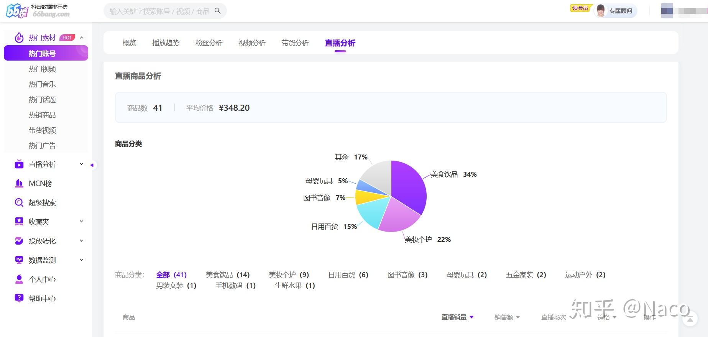Collapse the sidebar with purple arrow
Image resolution: width=708 pixels, height=337 pixels.
coord(92,165)
